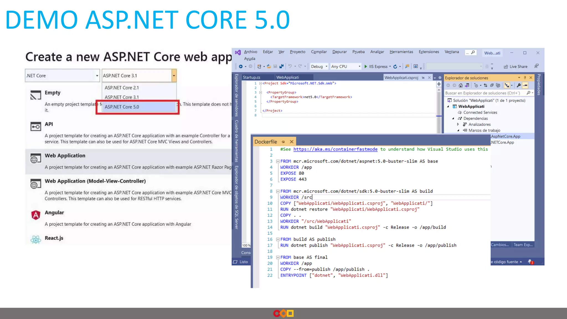The width and height of the screenshot is (567, 319).
Task: Click the feedback icon beside Live Share
Action: (537, 66)
